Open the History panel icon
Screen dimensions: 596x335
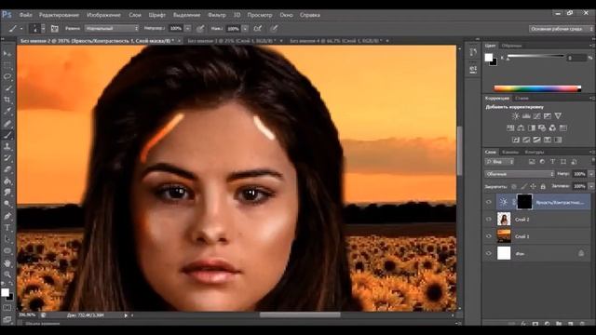473,52
